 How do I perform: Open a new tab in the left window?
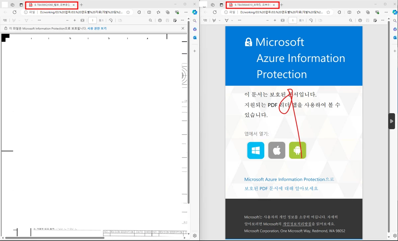81,5
